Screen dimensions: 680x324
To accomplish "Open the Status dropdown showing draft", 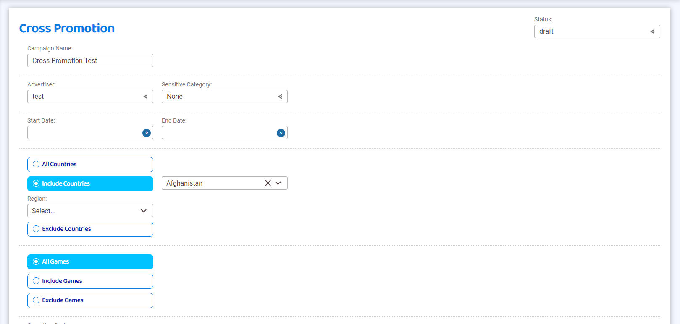I will (x=596, y=31).
